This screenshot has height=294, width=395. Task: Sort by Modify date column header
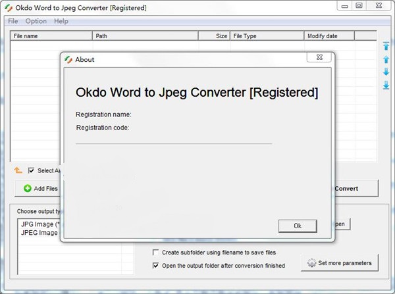pyautogui.click(x=329, y=36)
